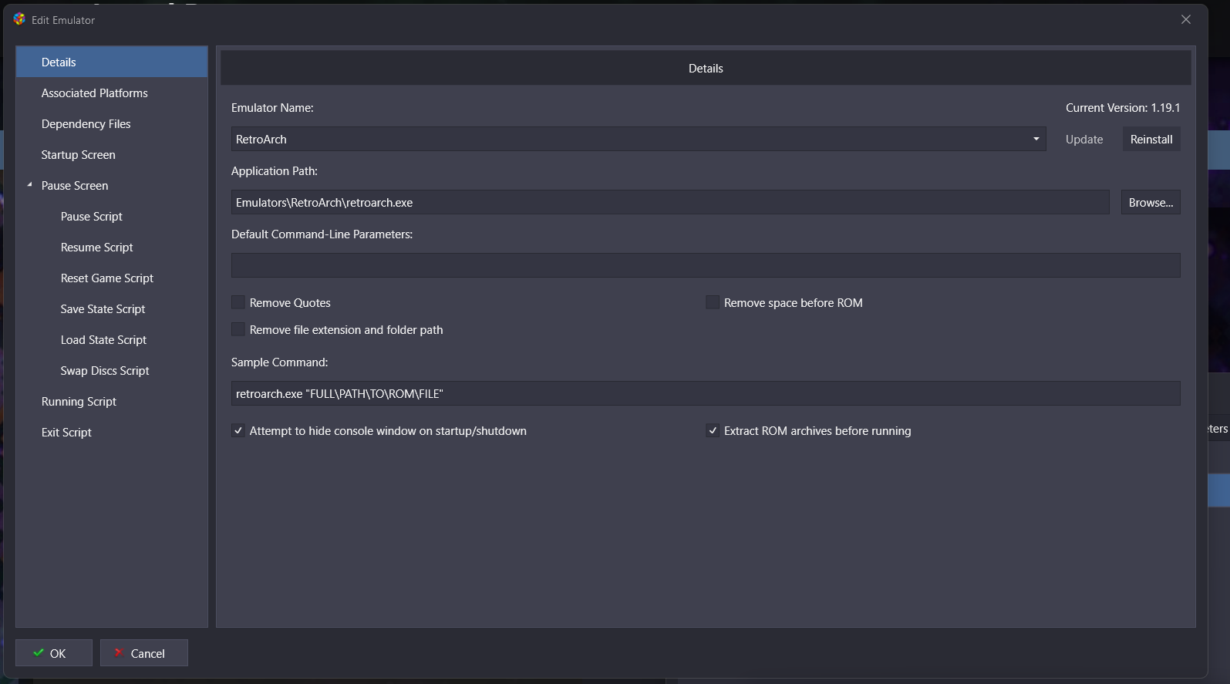Open Swap Discs Script
The image size is (1230, 684).
112,370
